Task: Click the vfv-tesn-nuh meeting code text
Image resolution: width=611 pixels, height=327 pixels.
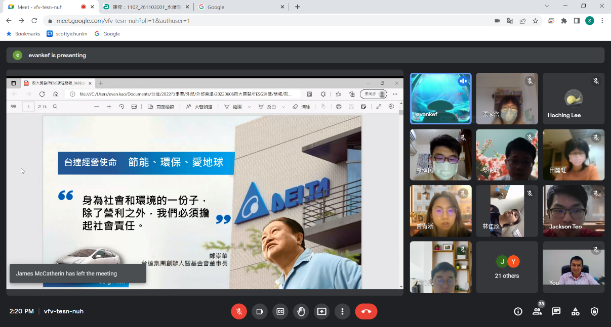Action: click(64, 311)
